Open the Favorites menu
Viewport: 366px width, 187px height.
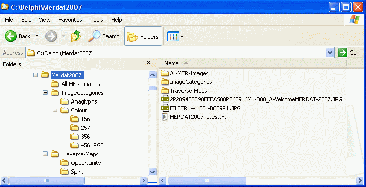point(70,20)
